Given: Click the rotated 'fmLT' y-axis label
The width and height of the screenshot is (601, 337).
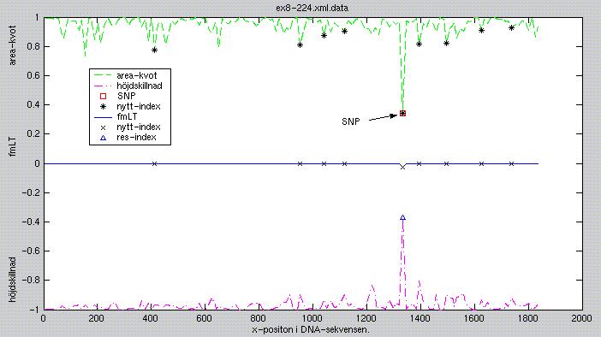Looking at the screenshot, I should 13,146.
